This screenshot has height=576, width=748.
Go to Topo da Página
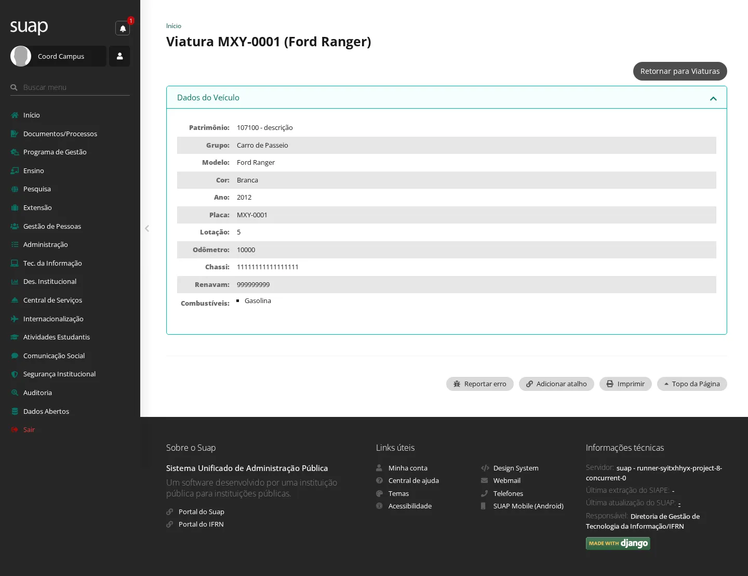(692, 384)
